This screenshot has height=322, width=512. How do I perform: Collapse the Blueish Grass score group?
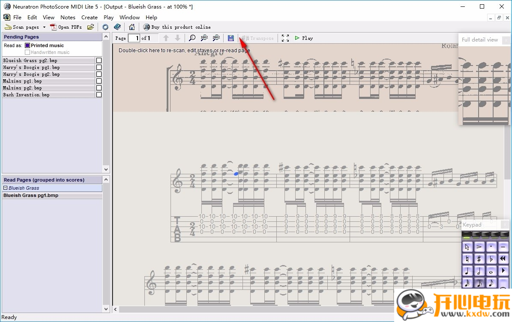click(6, 188)
